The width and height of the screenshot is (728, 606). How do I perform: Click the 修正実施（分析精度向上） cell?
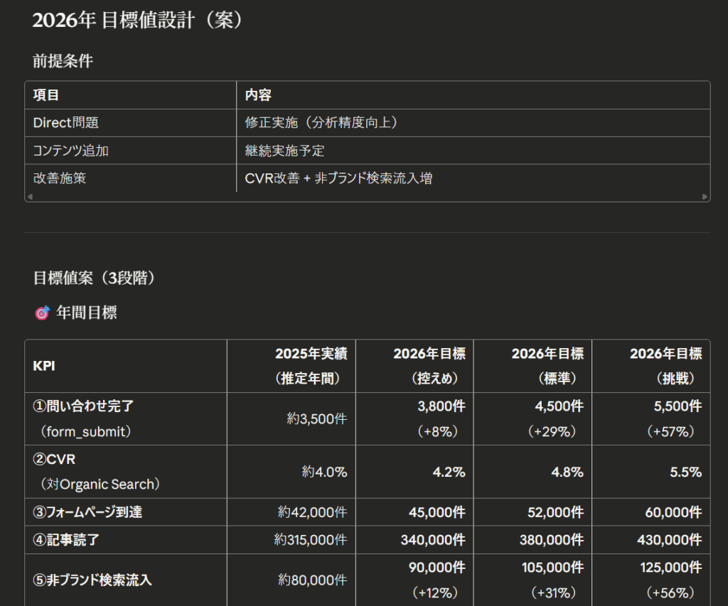pyautogui.click(x=321, y=123)
